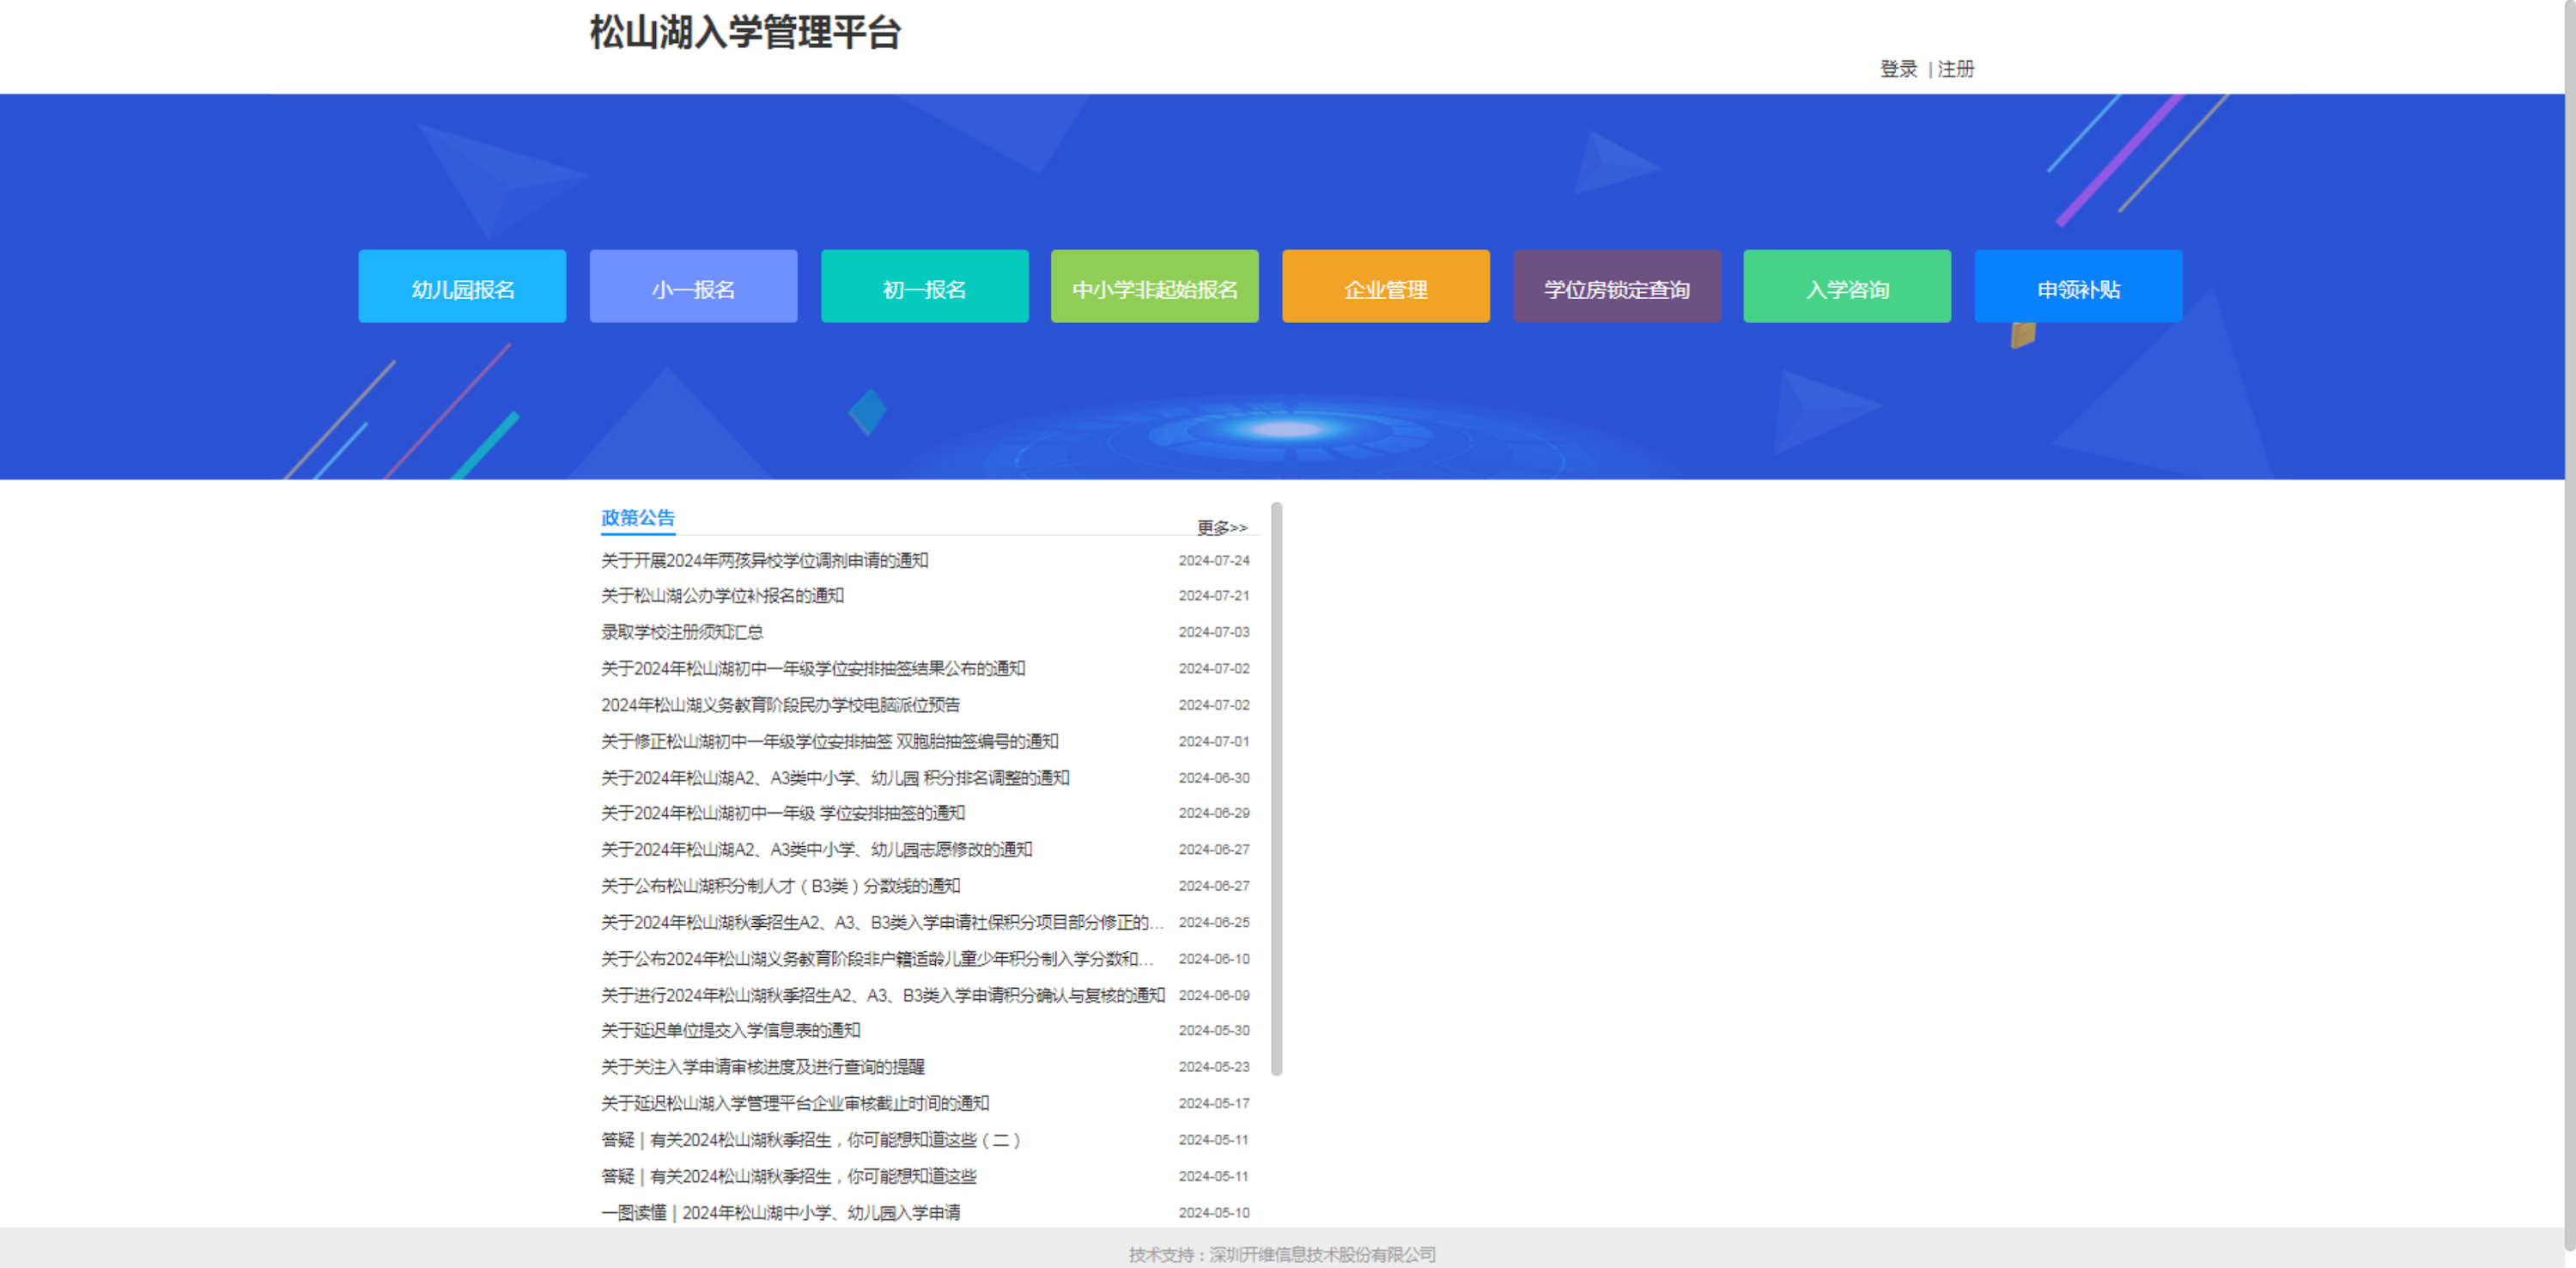
Task: Select the 初一报名 tile
Action: (x=924, y=287)
